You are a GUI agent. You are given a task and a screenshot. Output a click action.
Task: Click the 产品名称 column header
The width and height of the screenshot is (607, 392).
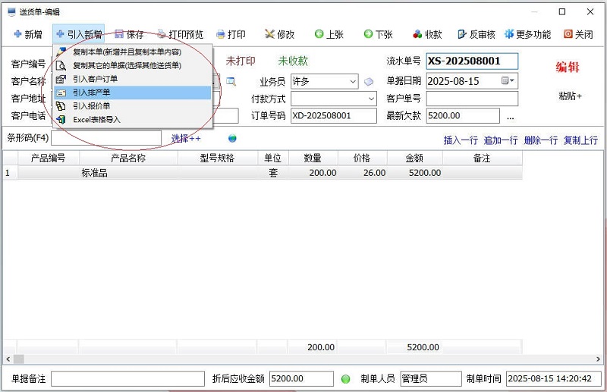[128, 158]
